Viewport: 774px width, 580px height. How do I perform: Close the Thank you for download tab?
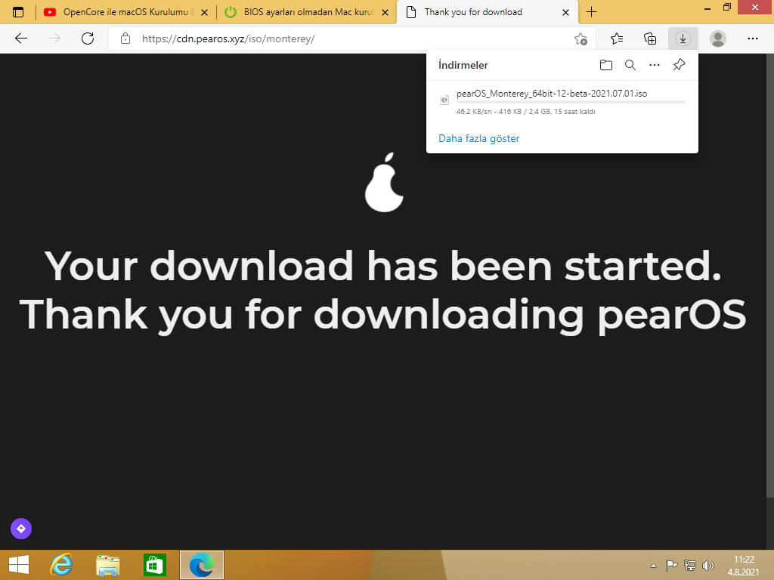tap(565, 12)
